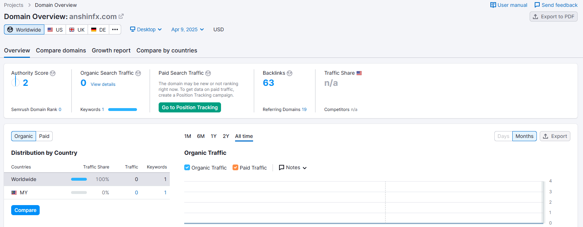This screenshot has width=583, height=227.
Task: Click the Malaysia flag icon
Action: [14, 193]
